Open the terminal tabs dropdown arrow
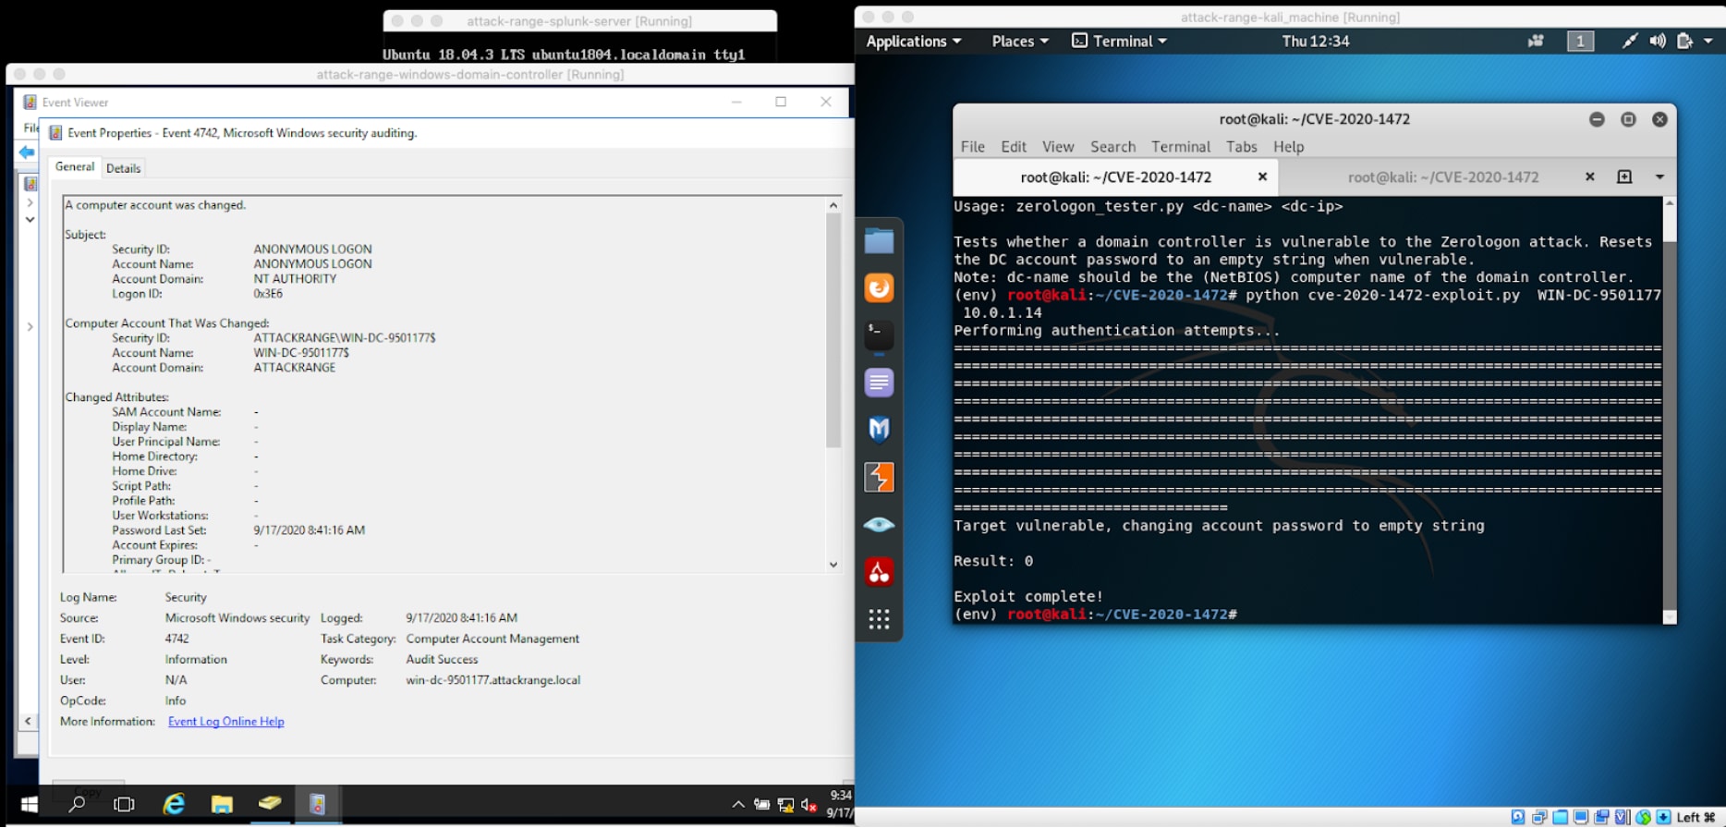The height and width of the screenshot is (828, 1726). pyautogui.click(x=1659, y=177)
